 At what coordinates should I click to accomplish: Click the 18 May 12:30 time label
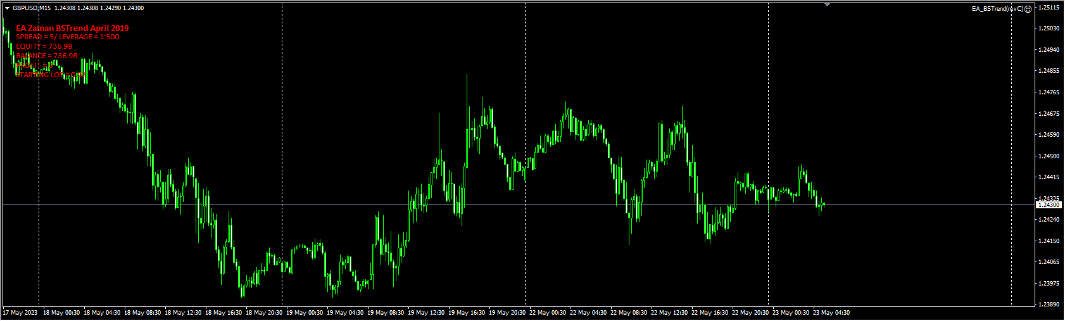point(183,313)
